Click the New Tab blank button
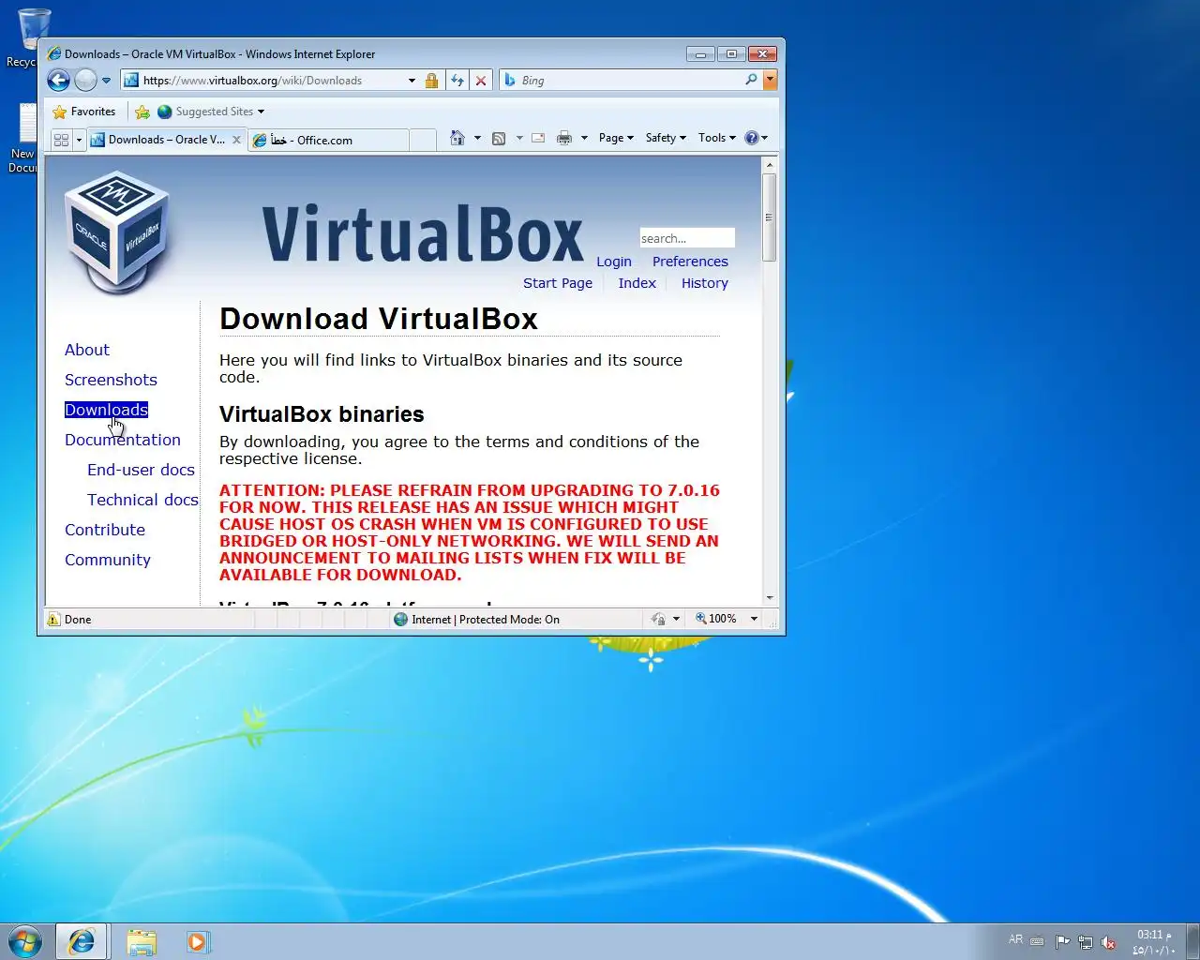The width and height of the screenshot is (1200, 960). click(x=423, y=140)
